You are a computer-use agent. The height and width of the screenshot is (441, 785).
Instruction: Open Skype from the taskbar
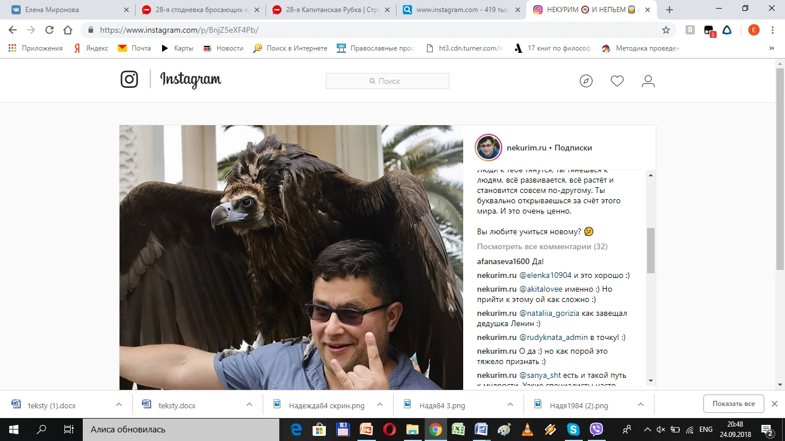point(573,430)
